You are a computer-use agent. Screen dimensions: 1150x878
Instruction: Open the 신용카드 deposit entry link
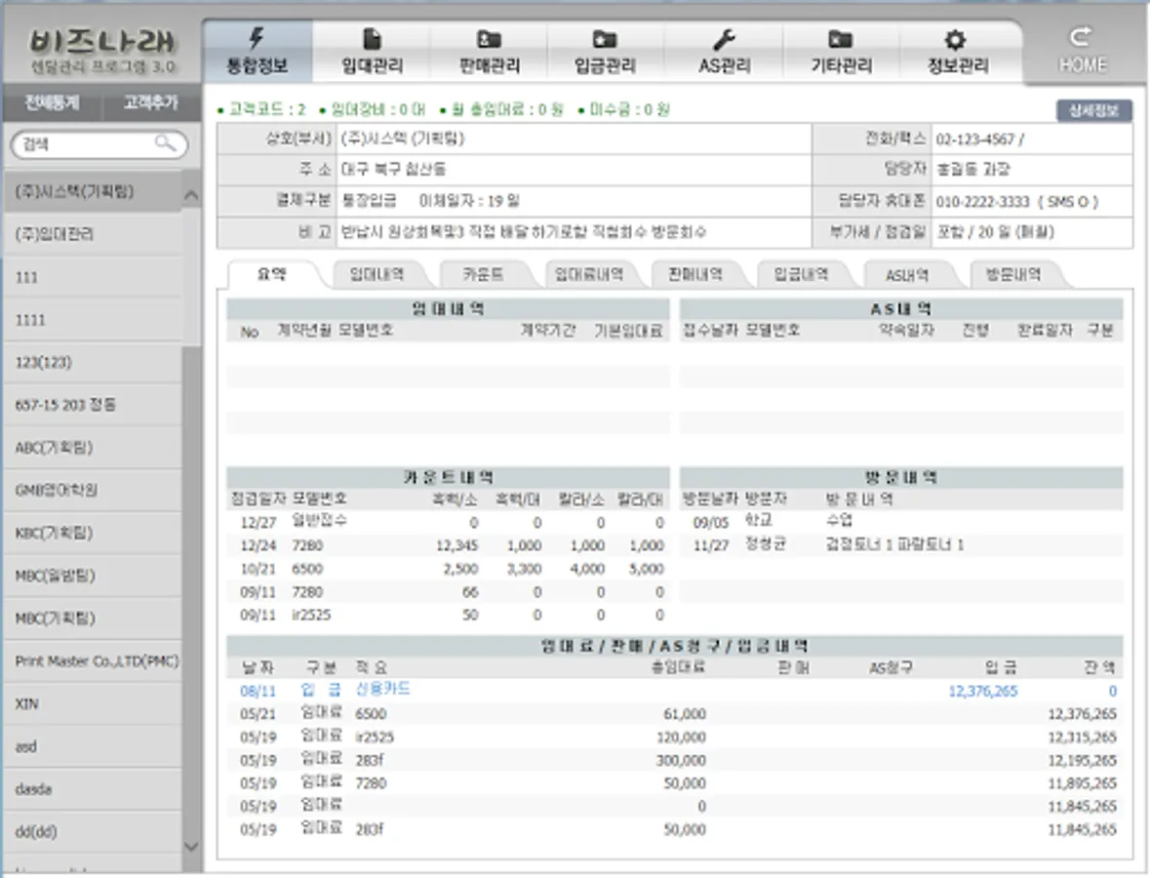382,690
